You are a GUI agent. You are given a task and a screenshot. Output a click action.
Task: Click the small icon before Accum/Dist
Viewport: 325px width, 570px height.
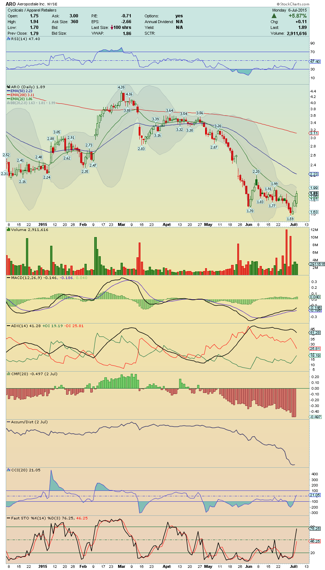9,422
